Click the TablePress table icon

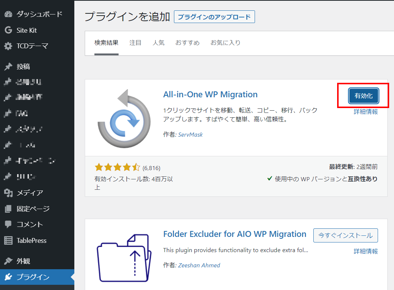coord(8,241)
